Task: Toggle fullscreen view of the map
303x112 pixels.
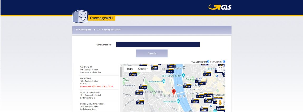Action: click(x=221, y=69)
